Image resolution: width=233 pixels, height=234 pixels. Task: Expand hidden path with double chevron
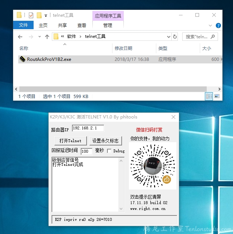[x=62, y=36]
